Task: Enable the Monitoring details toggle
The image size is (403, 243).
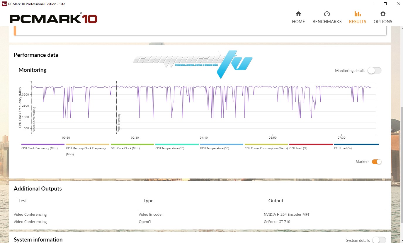Action: 374,71
